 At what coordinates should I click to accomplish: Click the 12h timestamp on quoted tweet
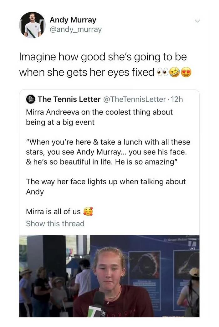pos(177,99)
